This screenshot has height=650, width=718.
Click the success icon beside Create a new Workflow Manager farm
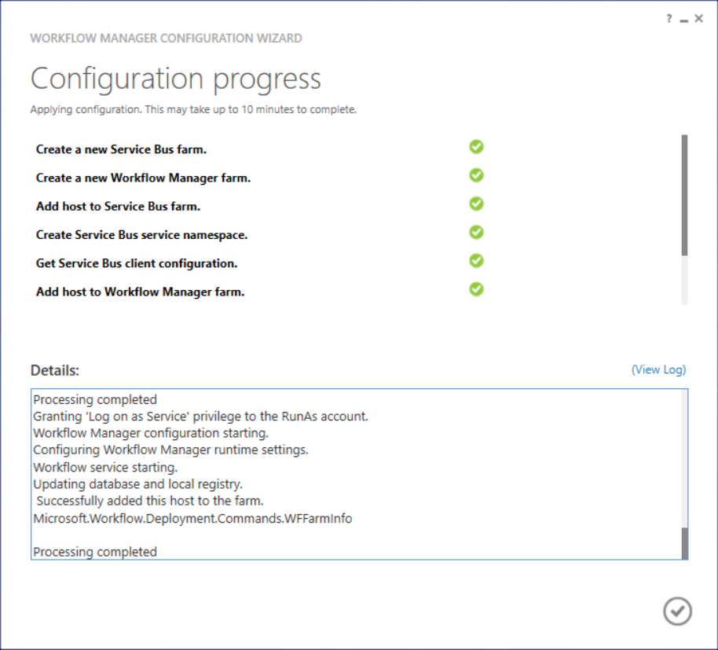pos(476,175)
